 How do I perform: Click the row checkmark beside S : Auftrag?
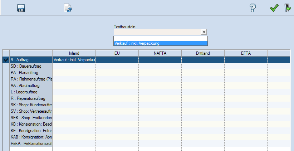[6, 60]
